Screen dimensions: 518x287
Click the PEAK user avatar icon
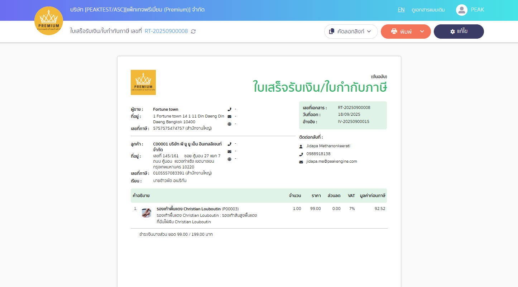pos(461,10)
